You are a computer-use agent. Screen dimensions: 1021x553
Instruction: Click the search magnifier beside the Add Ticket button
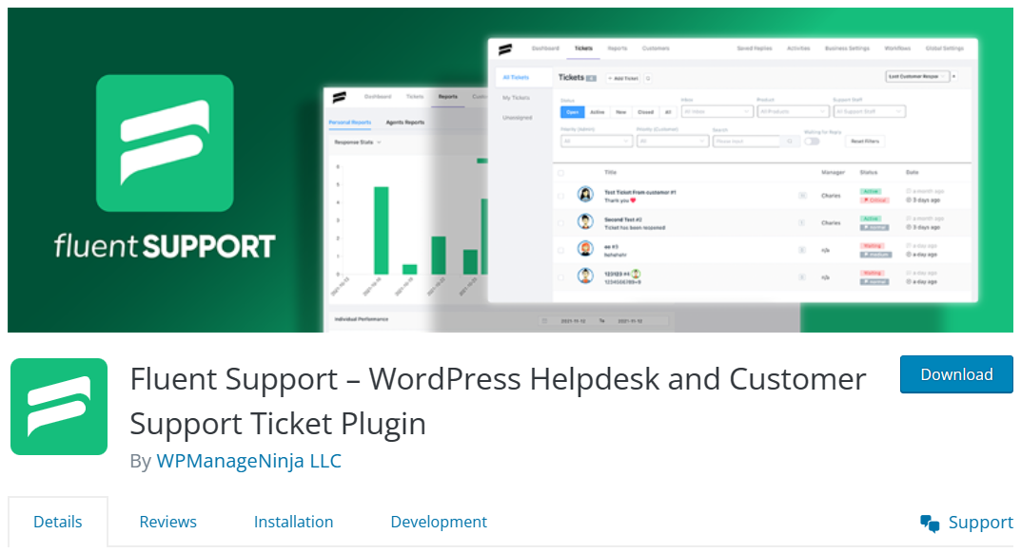tap(647, 77)
